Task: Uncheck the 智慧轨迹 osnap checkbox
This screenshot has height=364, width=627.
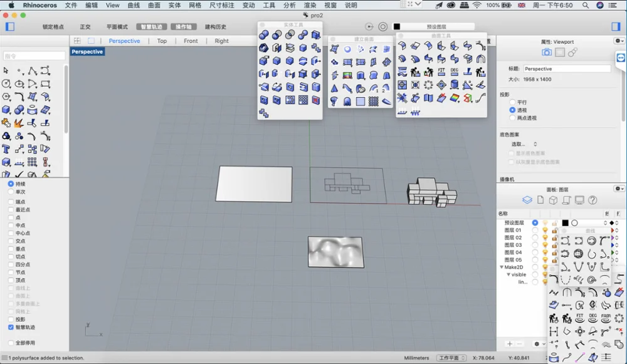Action: [11, 327]
